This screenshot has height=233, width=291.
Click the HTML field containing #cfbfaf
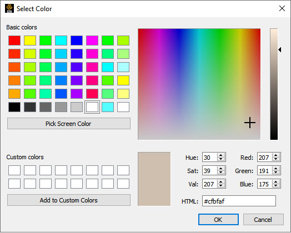(239, 201)
